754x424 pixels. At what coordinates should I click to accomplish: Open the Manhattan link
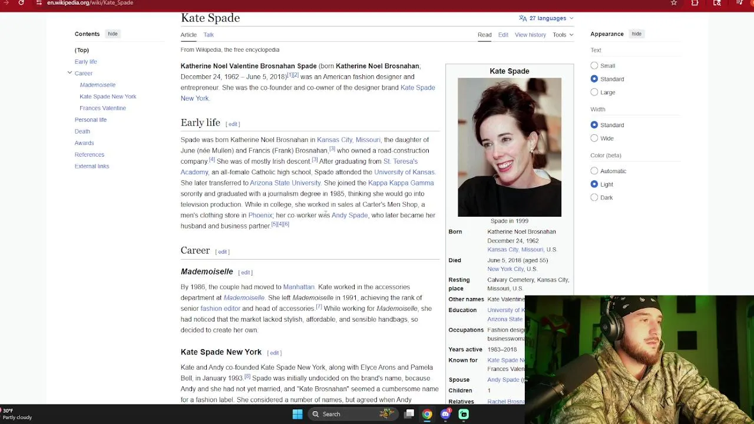click(299, 287)
